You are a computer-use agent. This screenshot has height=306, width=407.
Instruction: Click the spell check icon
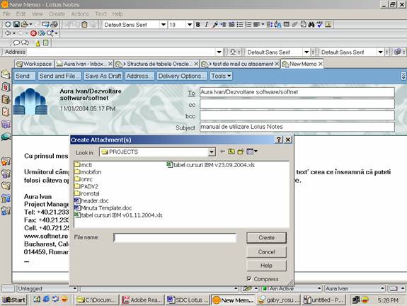click(x=319, y=24)
